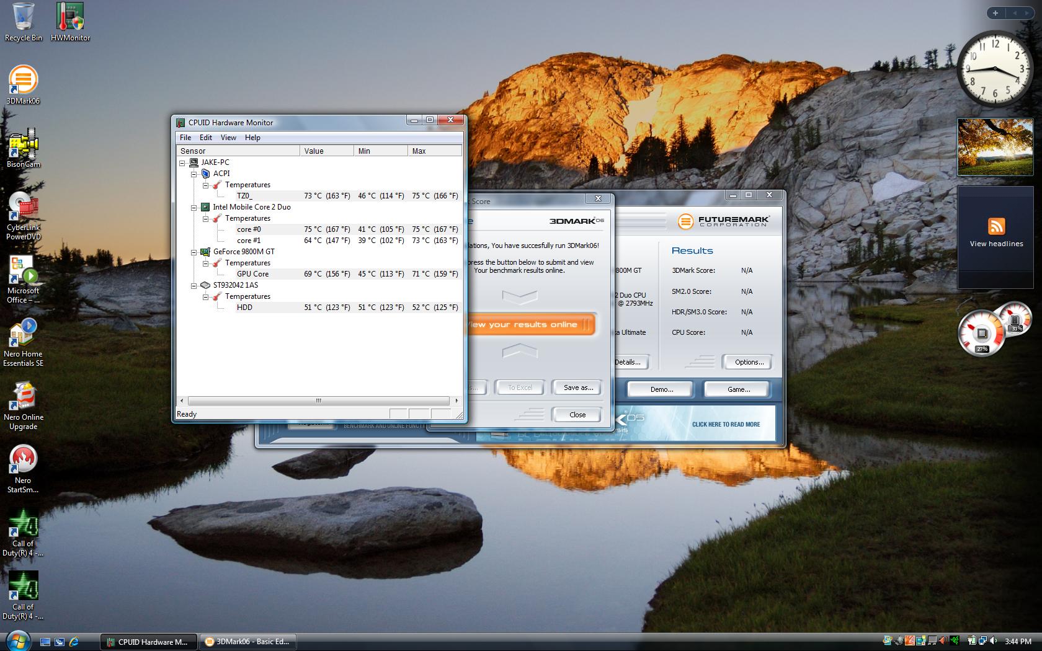Launch Internet Explorer from Quick Launch
Screen dimensions: 1042x651
point(74,642)
